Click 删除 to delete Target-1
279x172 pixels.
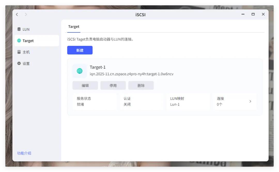click(x=141, y=85)
